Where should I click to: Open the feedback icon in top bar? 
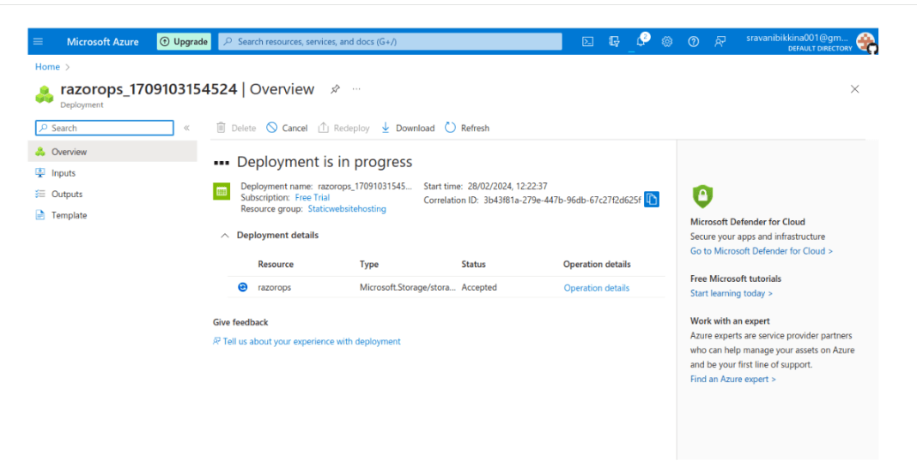click(720, 41)
